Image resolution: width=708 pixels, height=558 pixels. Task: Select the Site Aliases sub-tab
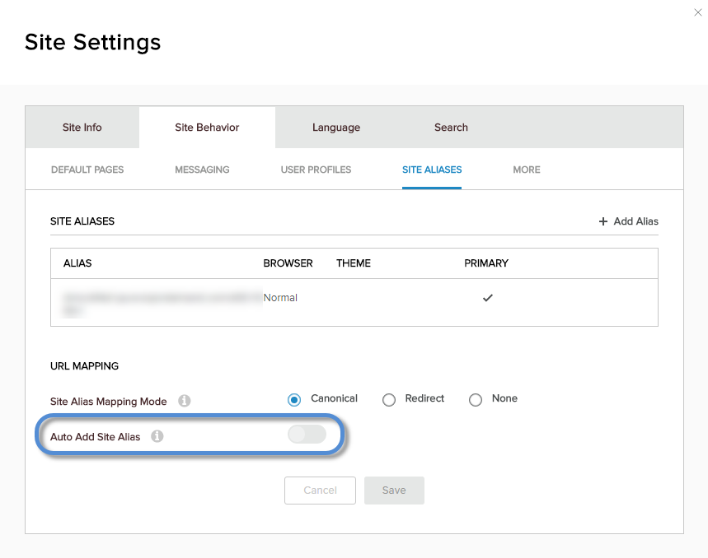(x=432, y=170)
